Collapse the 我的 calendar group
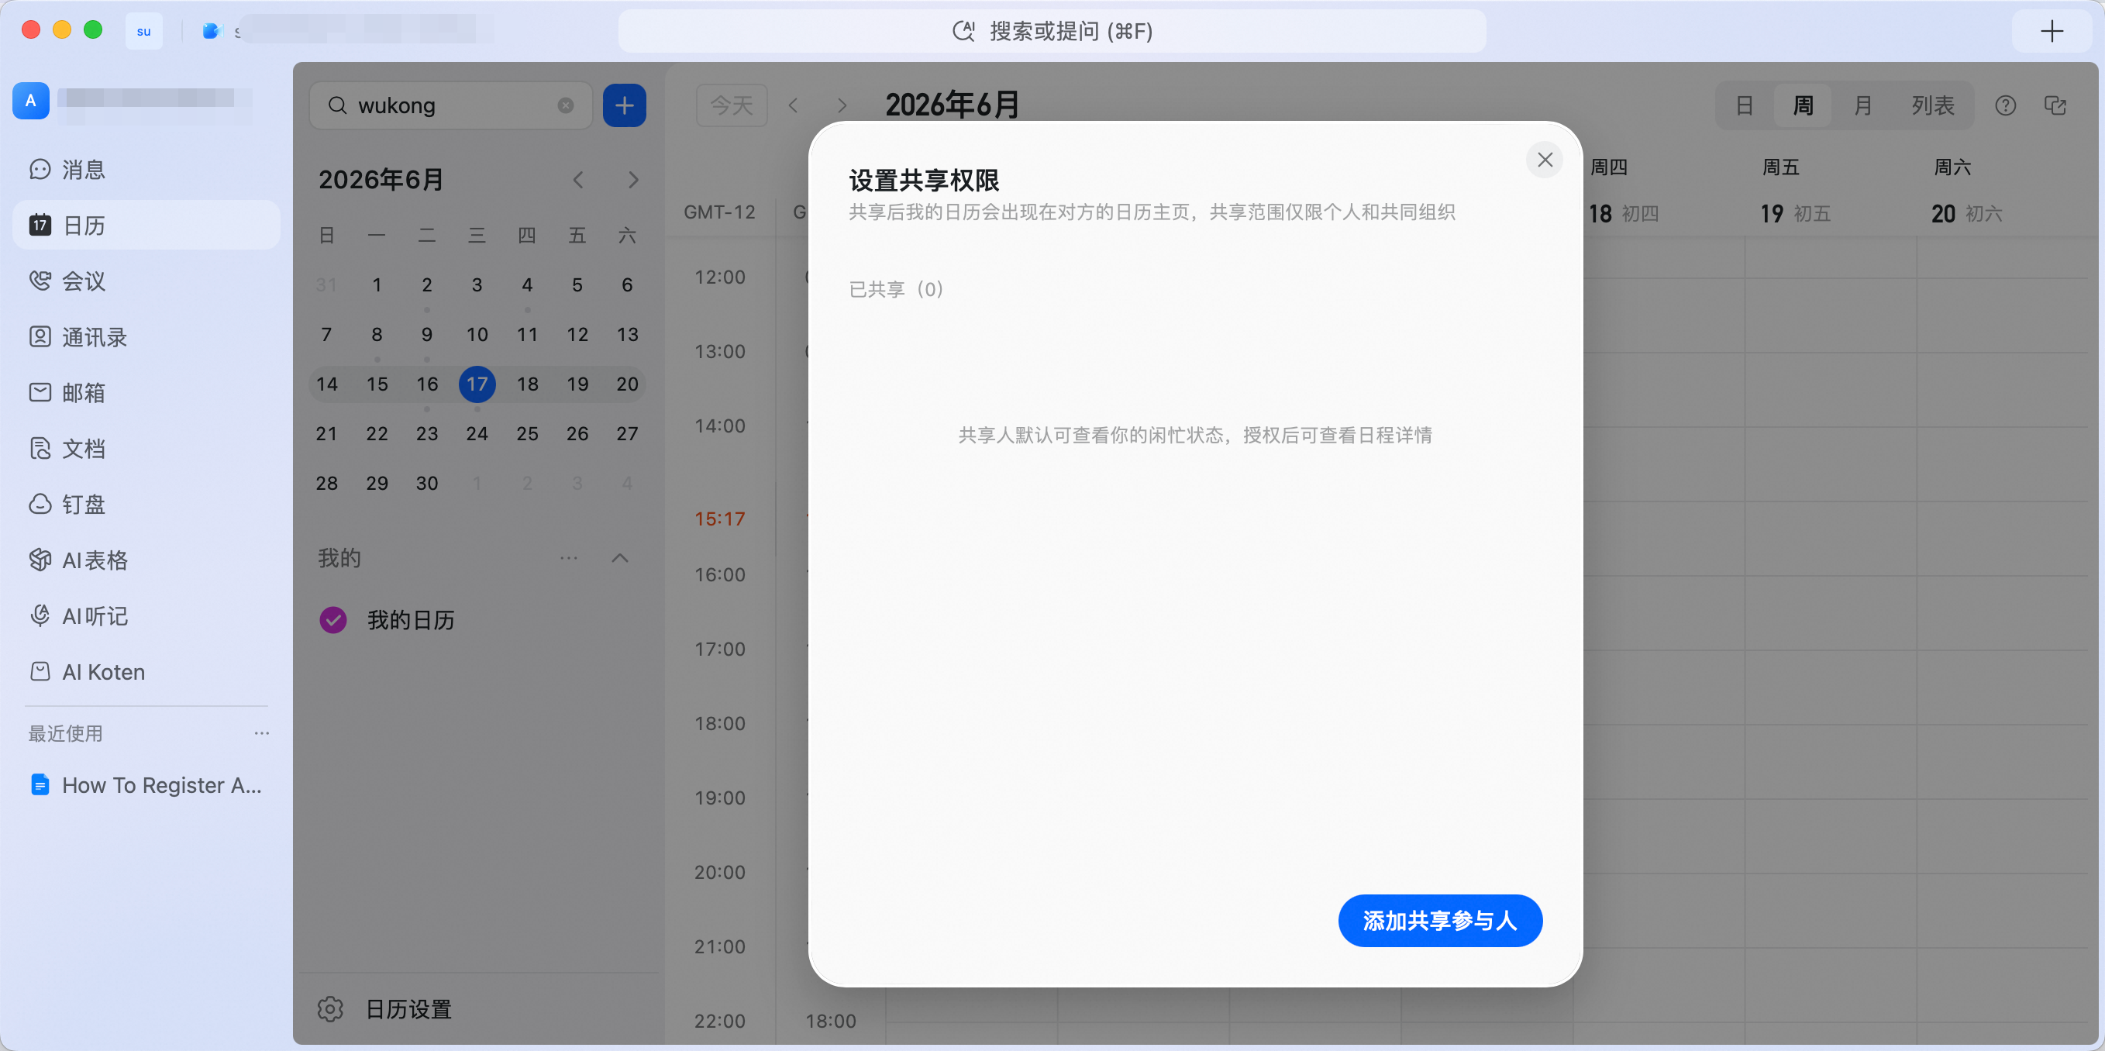 pos(620,558)
